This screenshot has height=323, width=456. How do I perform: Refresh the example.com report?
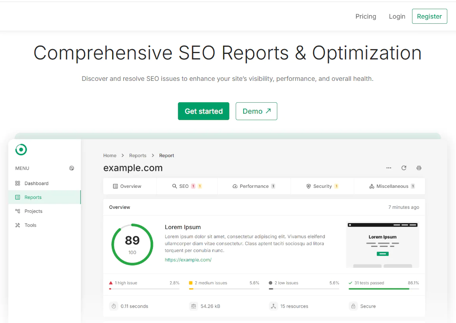pyautogui.click(x=404, y=168)
